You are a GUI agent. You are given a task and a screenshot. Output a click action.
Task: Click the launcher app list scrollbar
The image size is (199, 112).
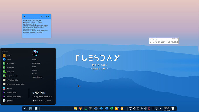pyautogui.click(x=29, y=93)
